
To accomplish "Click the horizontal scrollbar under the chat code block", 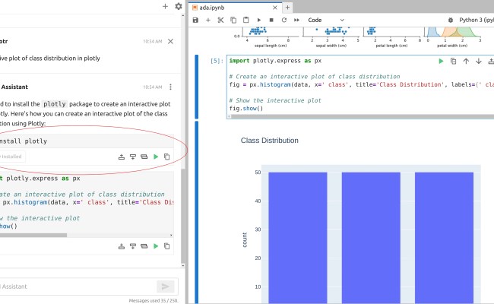I will [x=33, y=235].
